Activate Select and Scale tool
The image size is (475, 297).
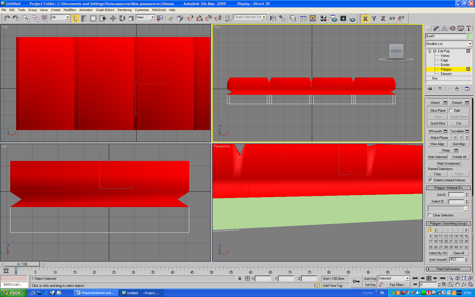(x=131, y=18)
